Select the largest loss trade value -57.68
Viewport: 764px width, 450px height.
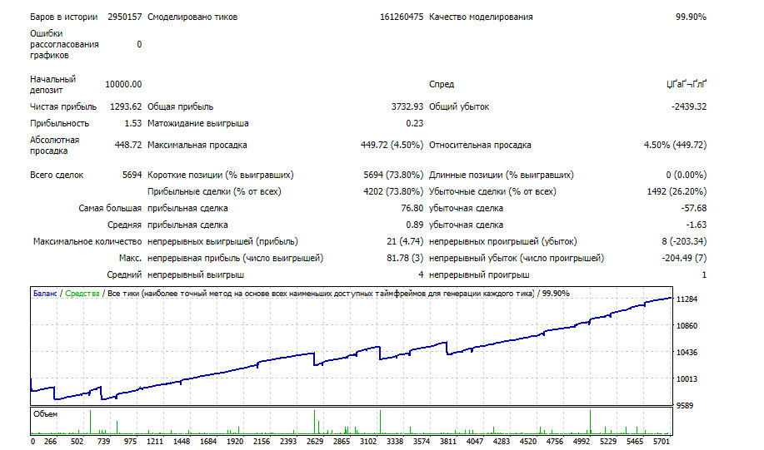tap(694, 208)
